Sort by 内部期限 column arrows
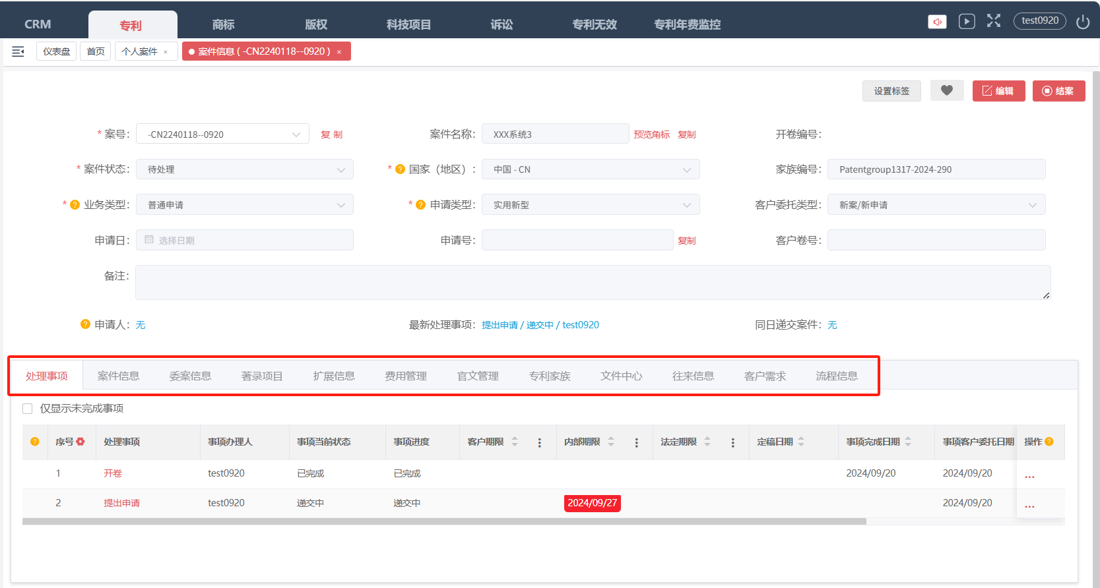Image resolution: width=1100 pixels, height=588 pixels. pyautogui.click(x=611, y=442)
